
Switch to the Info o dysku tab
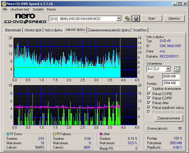[x=54, y=30]
